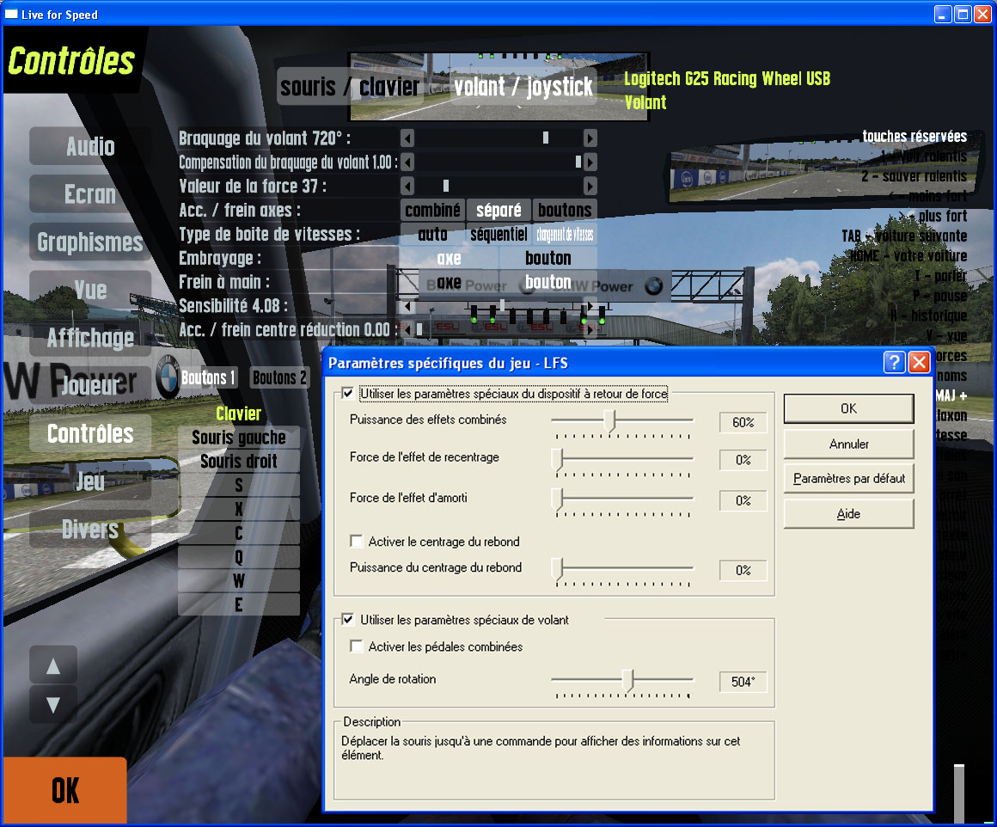Click the down arrow scroll button
Image resolution: width=997 pixels, height=827 pixels.
[x=53, y=704]
